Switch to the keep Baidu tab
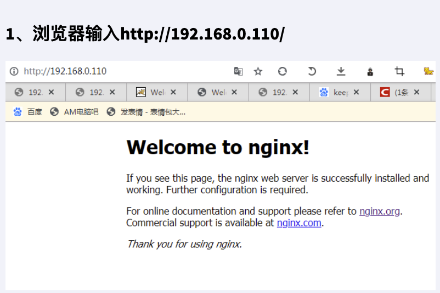Viewport: 440px width, 293px height. (x=340, y=92)
